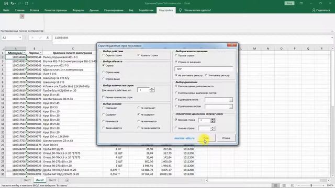Image resolution: width=335 pixels, height=188 pixels.
Task: Click the Поделиться share icon
Action: (314, 10)
